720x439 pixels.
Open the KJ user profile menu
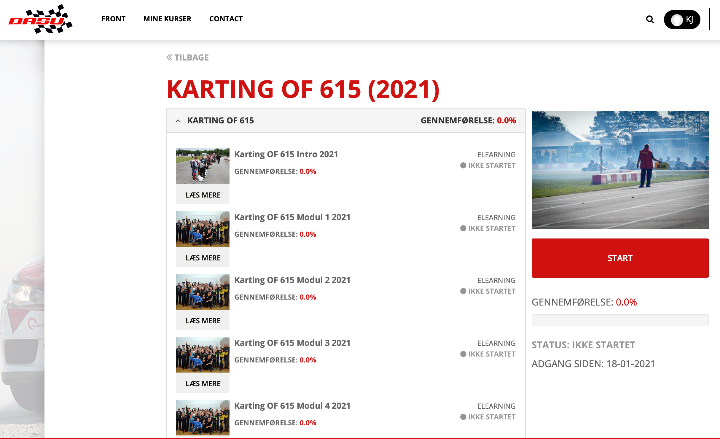pyautogui.click(x=682, y=20)
